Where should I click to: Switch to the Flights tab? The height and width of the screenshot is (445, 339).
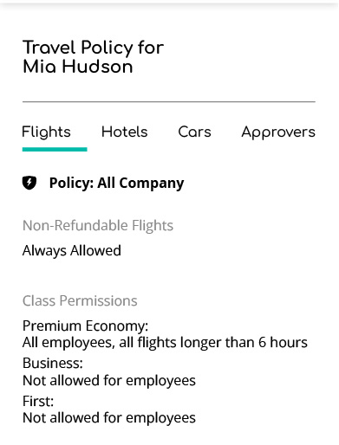tap(46, 132)
